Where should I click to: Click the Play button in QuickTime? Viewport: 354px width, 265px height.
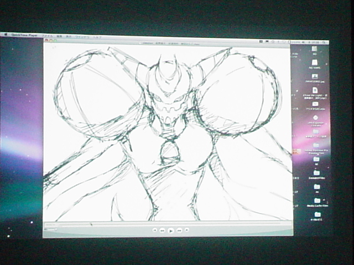[x=171, y=231]
